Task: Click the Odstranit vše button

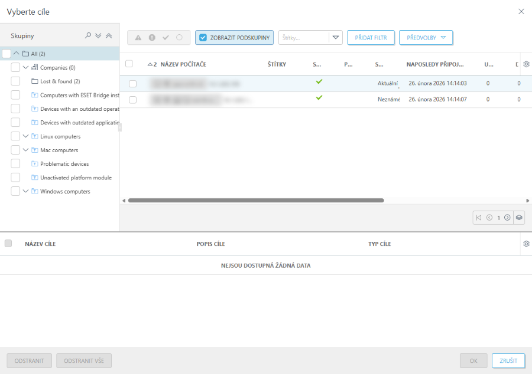Action: coord(84,361)
